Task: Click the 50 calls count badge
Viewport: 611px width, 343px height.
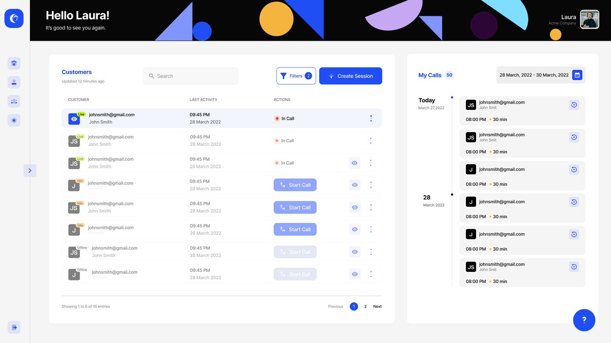Action: (449, 75)
